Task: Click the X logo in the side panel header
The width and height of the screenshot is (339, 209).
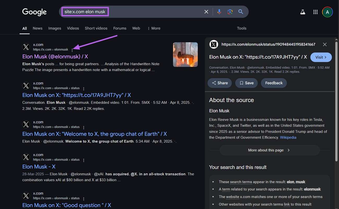Action: tap(214, 45)
